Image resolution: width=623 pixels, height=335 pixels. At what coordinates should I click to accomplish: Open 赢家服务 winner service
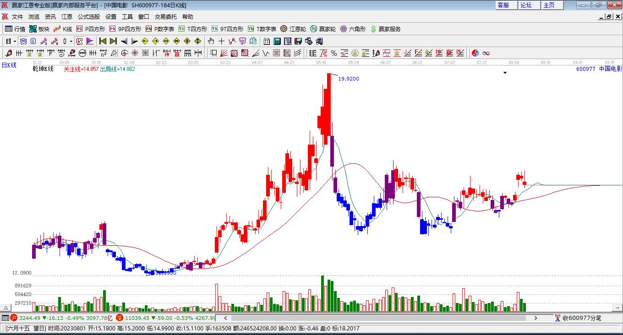click(385, 29)
